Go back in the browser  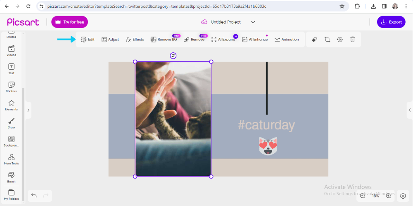(x=7, y=6)
